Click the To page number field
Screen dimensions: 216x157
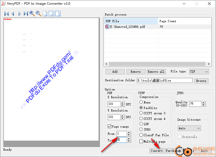(x=122, y=140)
